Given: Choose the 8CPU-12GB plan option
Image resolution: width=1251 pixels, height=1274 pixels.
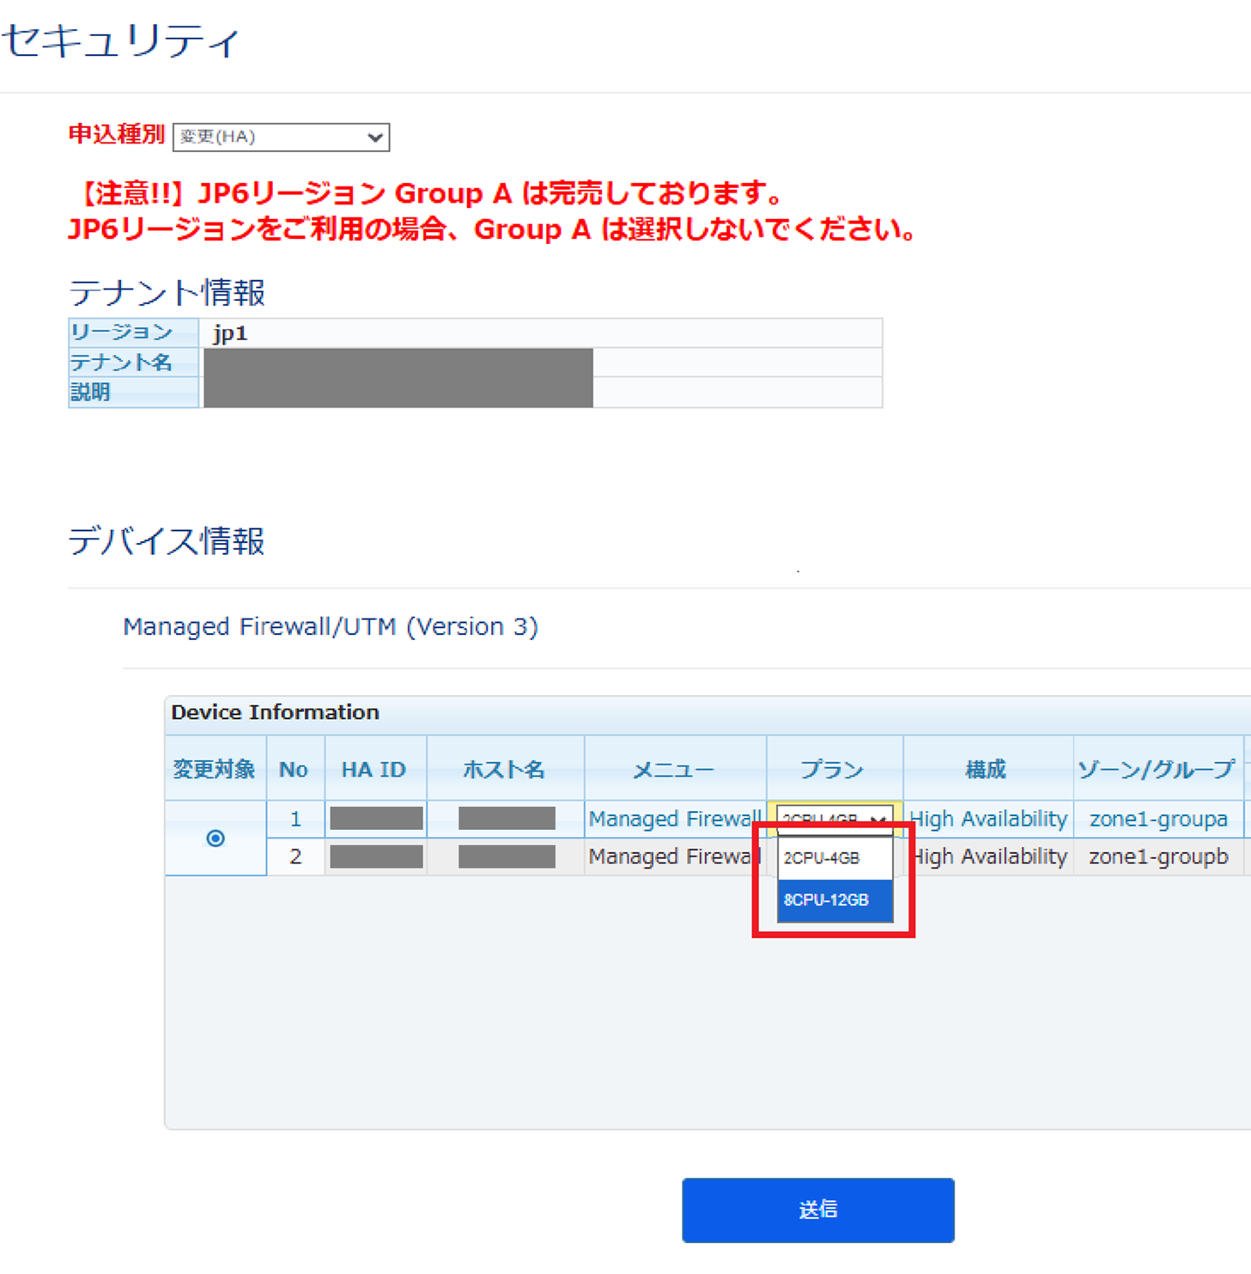Looking at the screenshot, I should coord(834,900).
